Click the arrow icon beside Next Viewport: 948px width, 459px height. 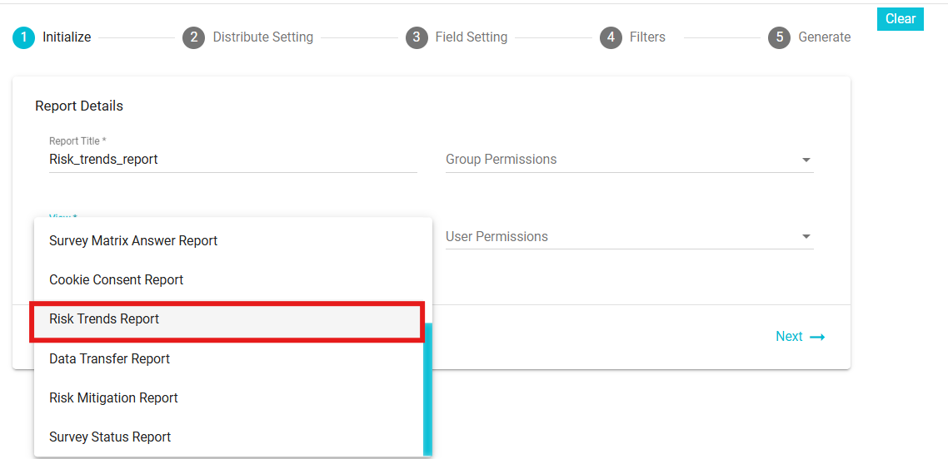[x=817, y=337]
